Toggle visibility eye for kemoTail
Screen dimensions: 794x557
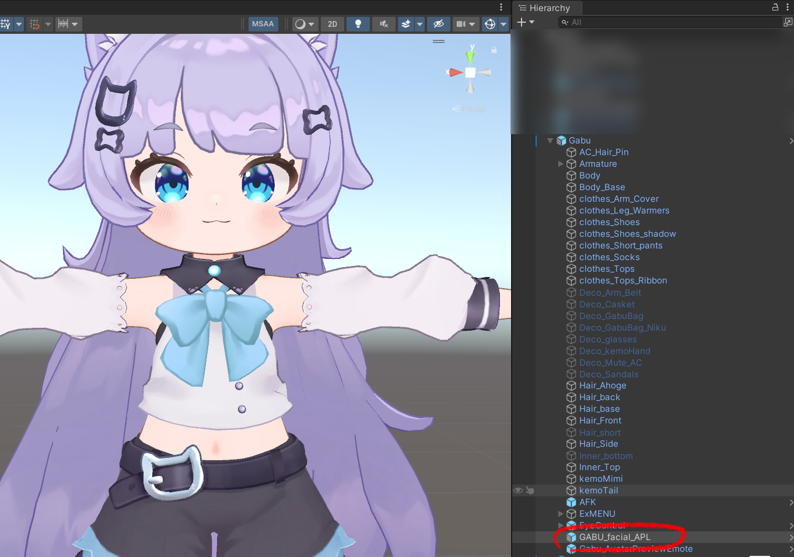(517, 491)
